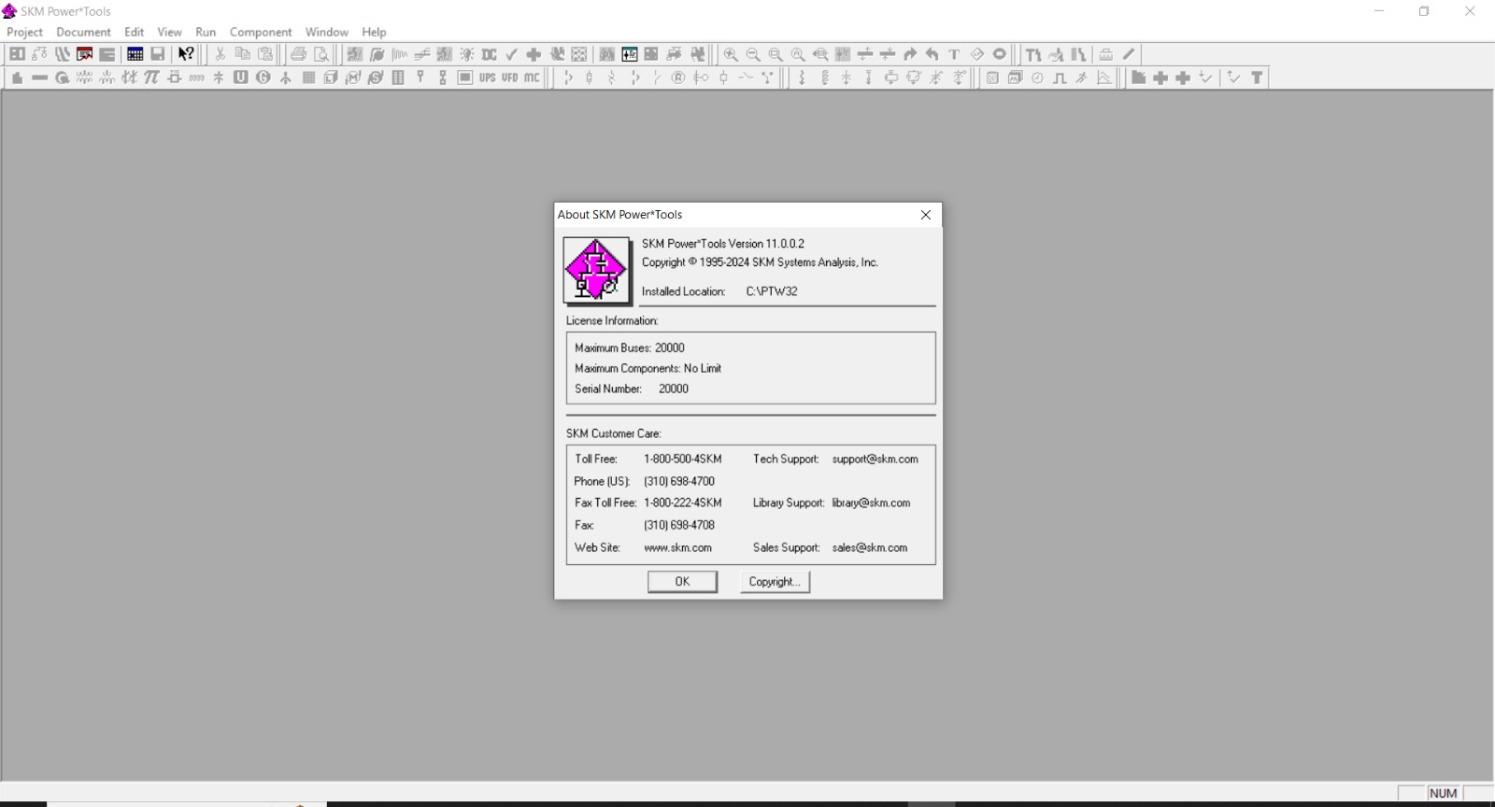Open the Edit menu
The image size is (1495, 807).
tap(135, 32)
